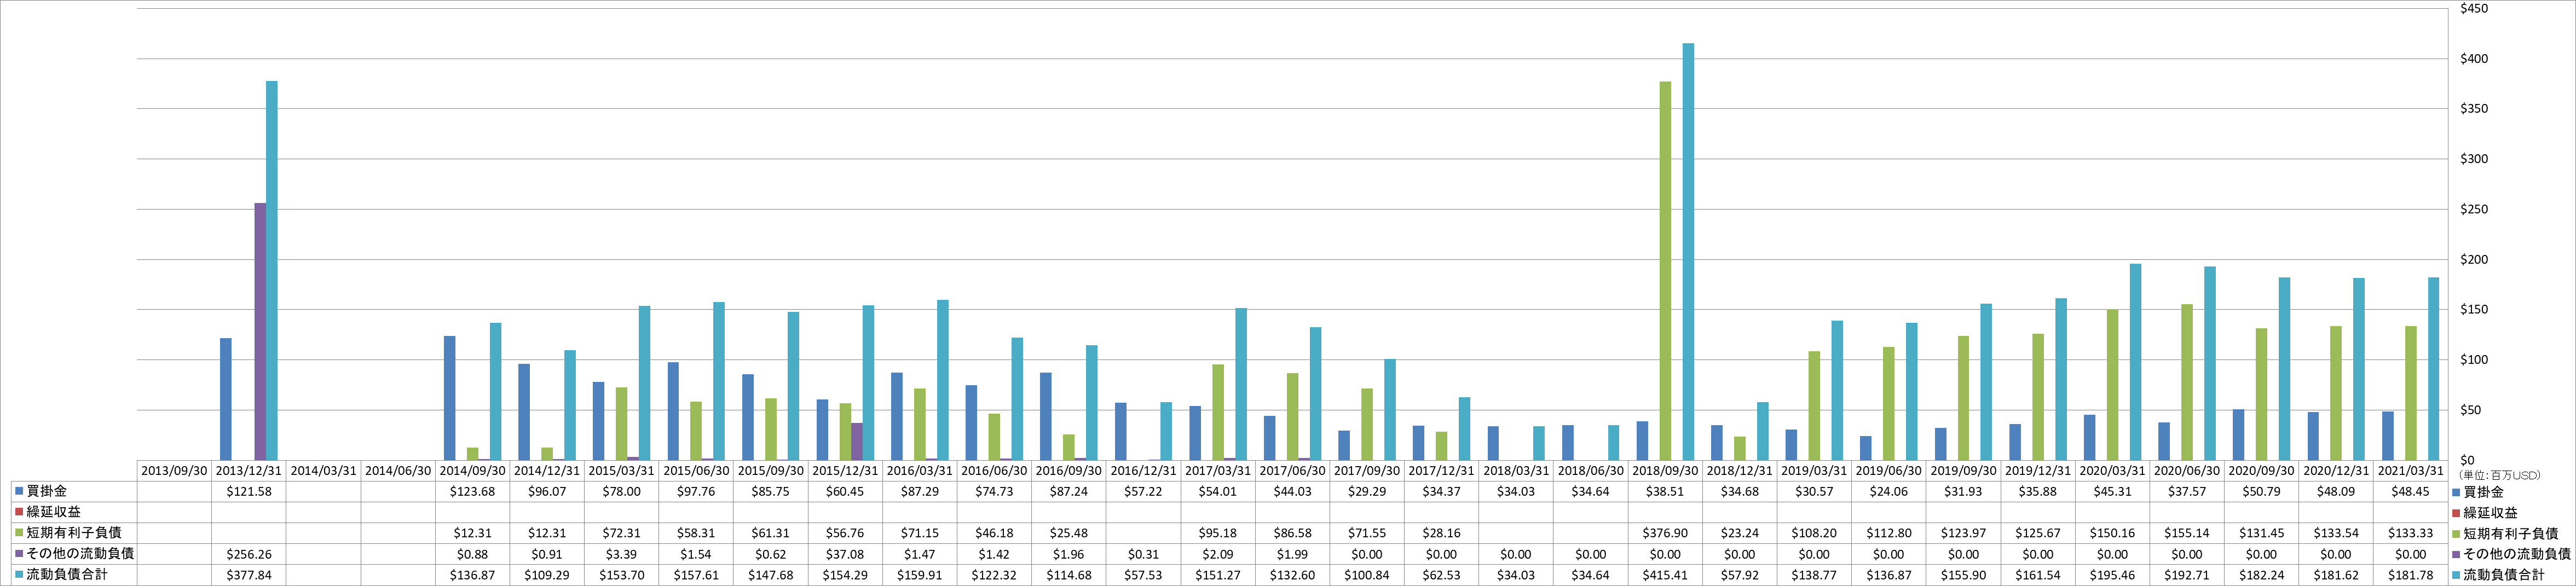Select the 2013/09/30 date column header

pos(174,470)
